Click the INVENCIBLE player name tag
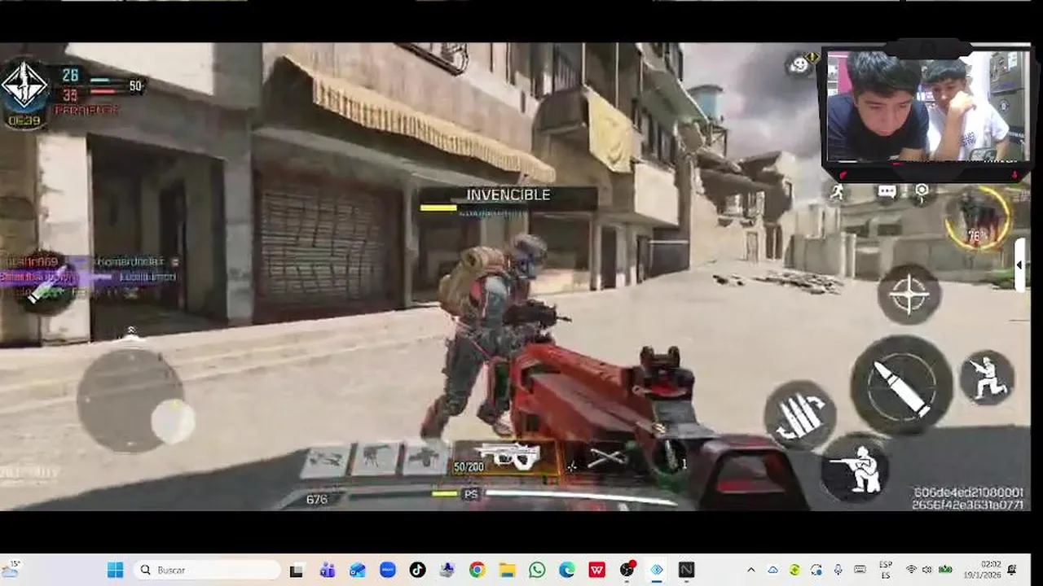Image resolution: width=1043 pixels, height=586 pixels. pos(508,195)
